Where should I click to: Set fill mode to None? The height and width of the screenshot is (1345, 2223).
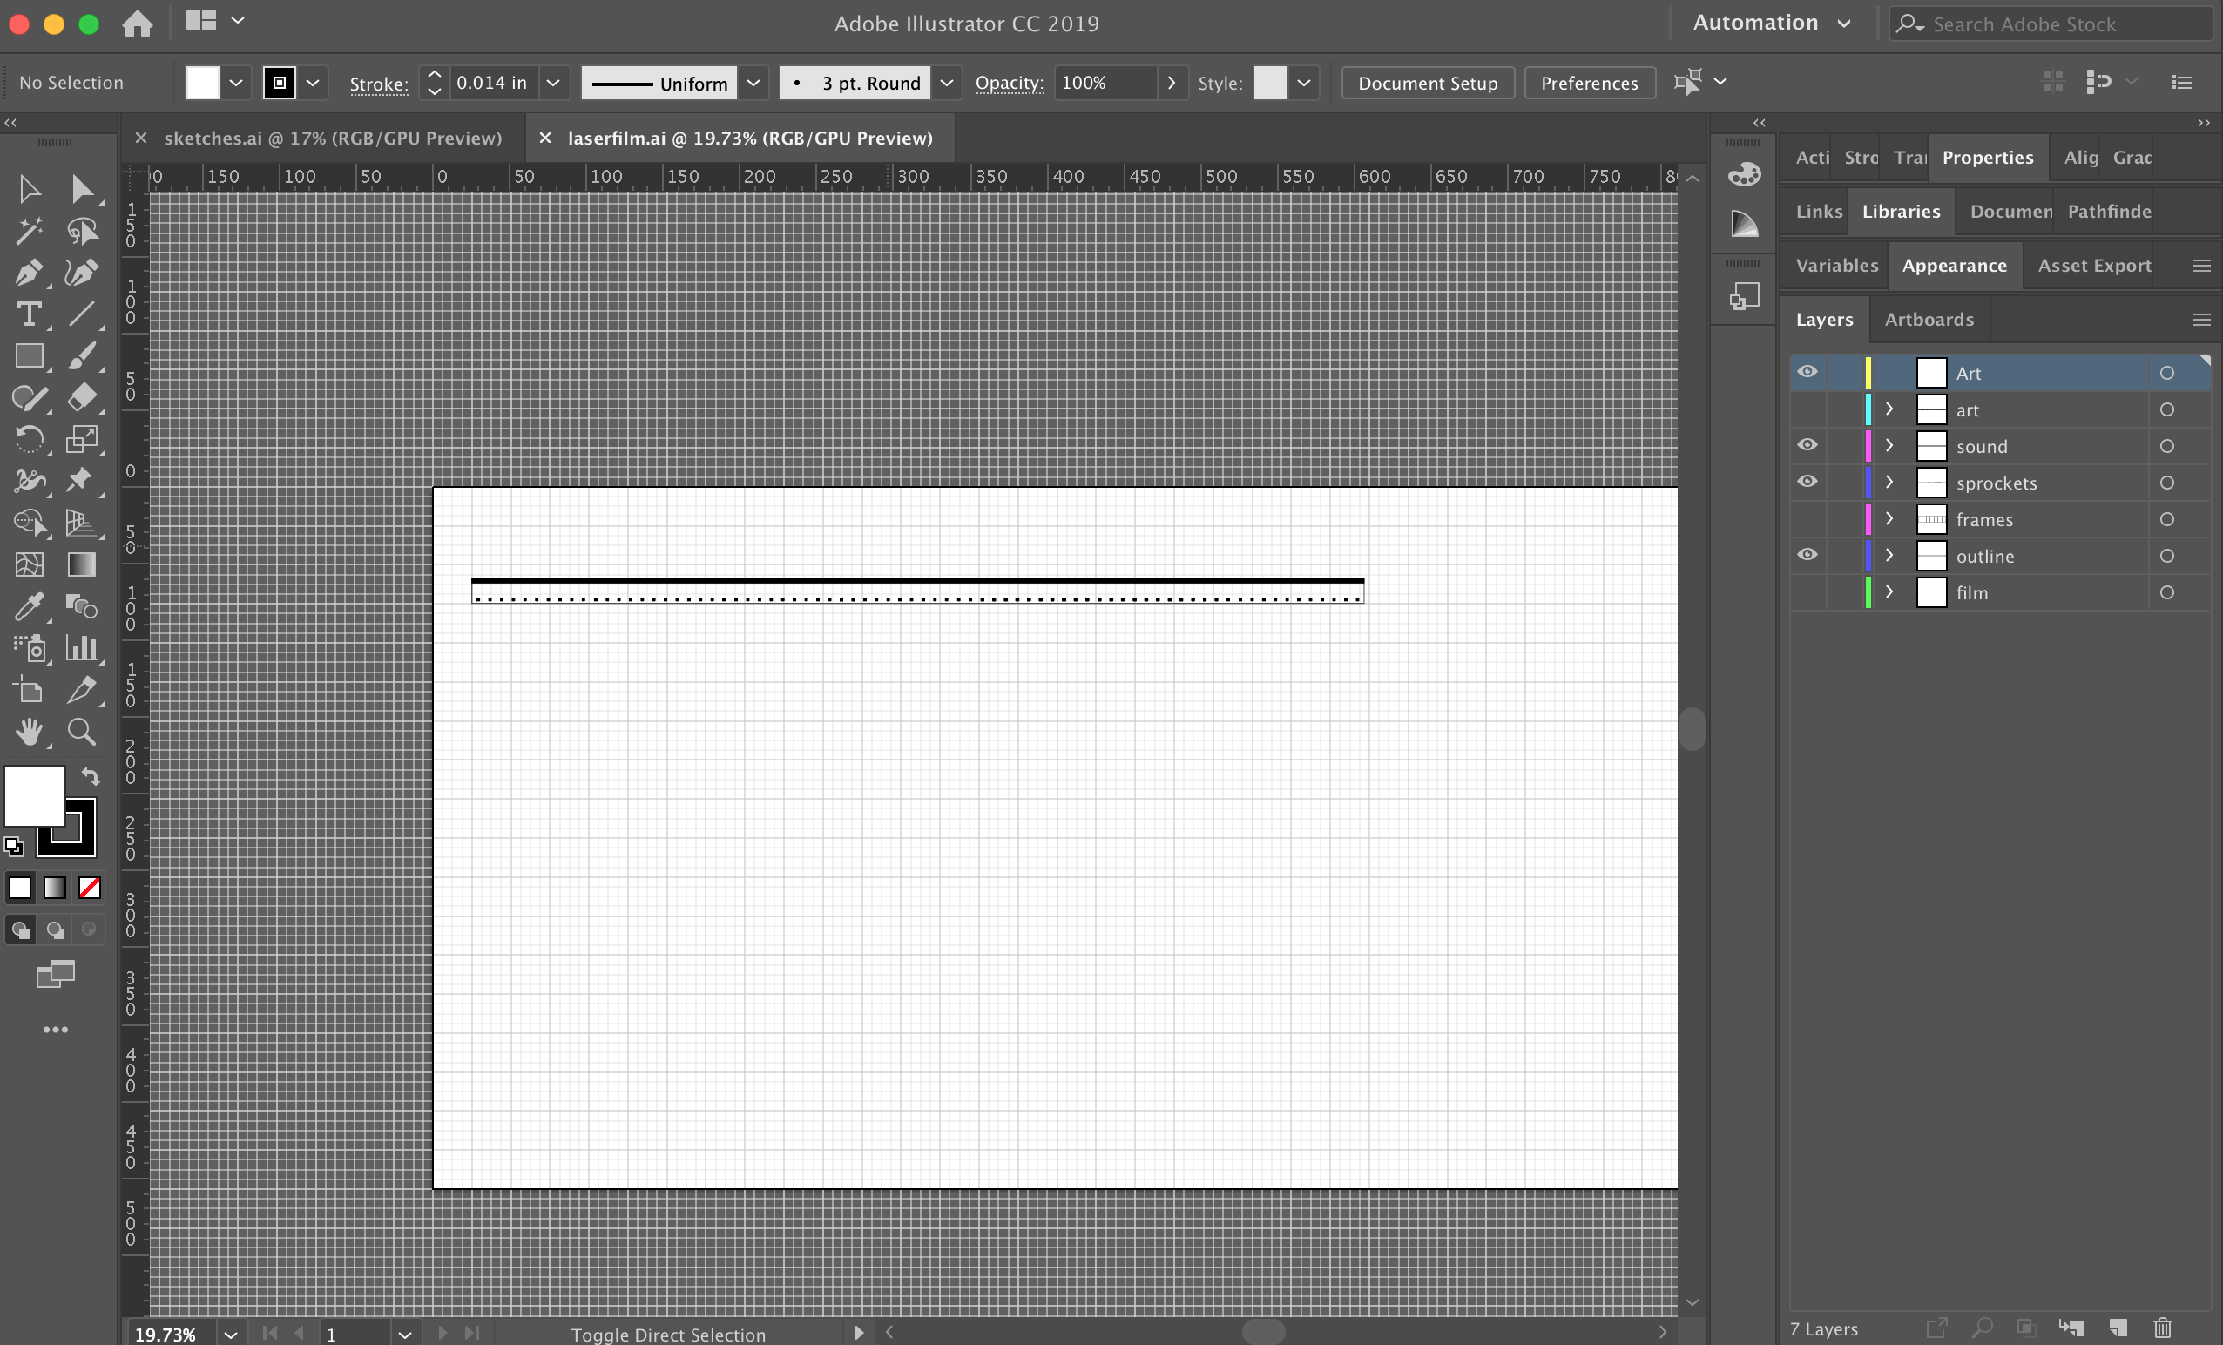pos(90,888)
